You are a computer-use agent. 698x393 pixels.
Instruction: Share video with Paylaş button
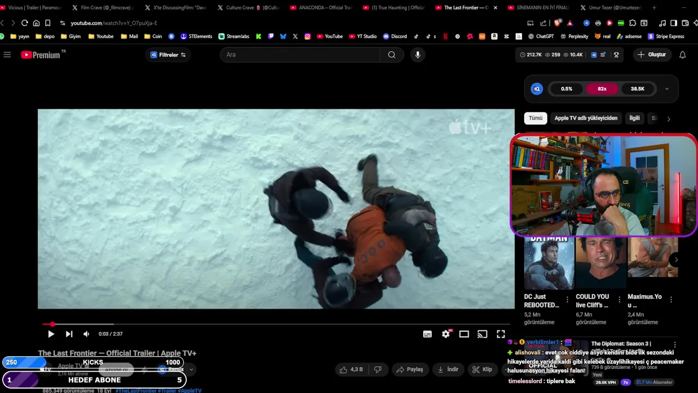click(x=410, y=370)
